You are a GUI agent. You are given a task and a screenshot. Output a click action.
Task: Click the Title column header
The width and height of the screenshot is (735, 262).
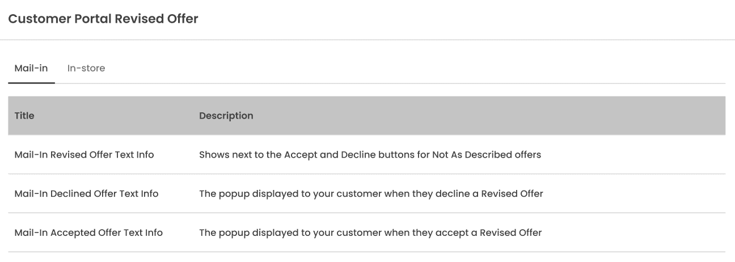click(x=24, y=116)
